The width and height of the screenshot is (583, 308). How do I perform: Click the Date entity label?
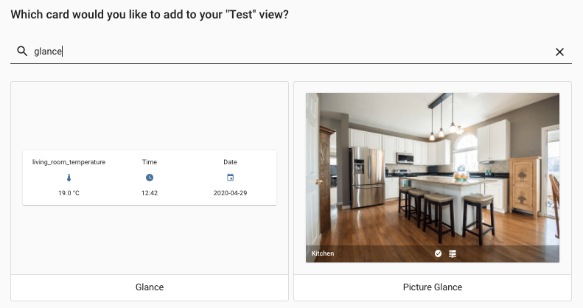click(230, 162)
